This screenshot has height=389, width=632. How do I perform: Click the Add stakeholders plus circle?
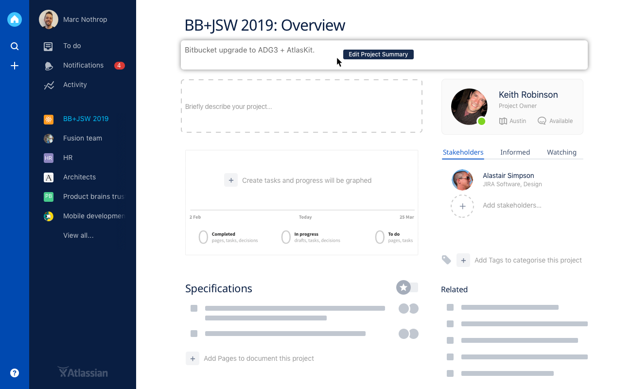pos(462,206)
